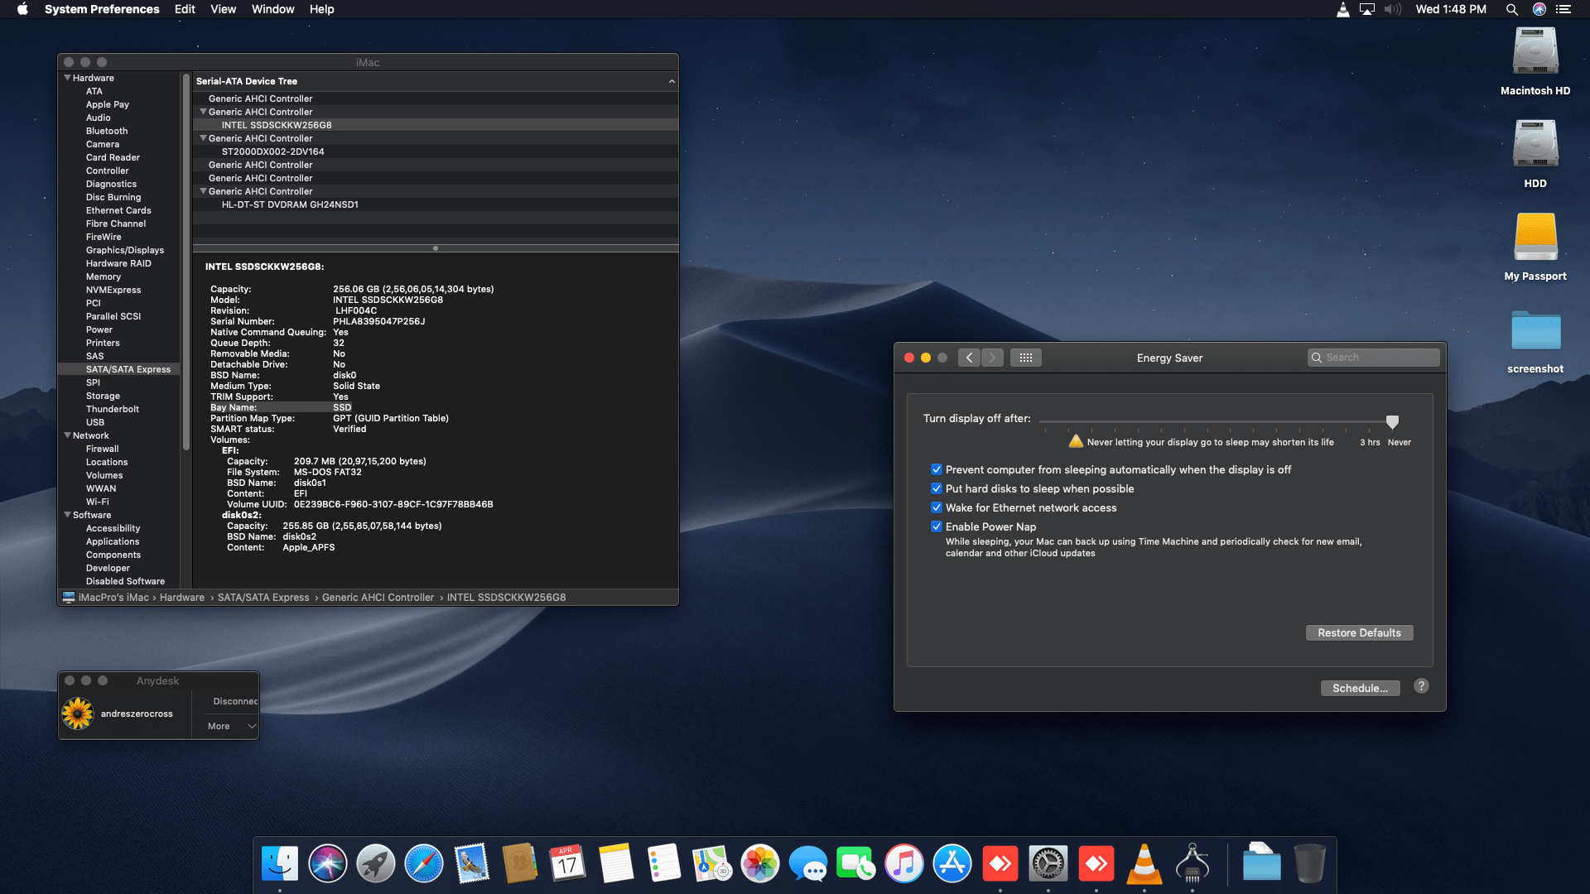Open the help question mark button
Screen dimensions: 1590x894
pos(1421,686)
